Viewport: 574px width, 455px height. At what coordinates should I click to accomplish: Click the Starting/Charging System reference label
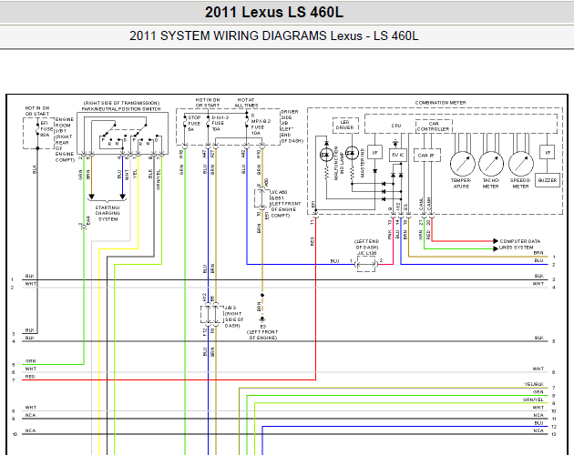pos(108,213)
